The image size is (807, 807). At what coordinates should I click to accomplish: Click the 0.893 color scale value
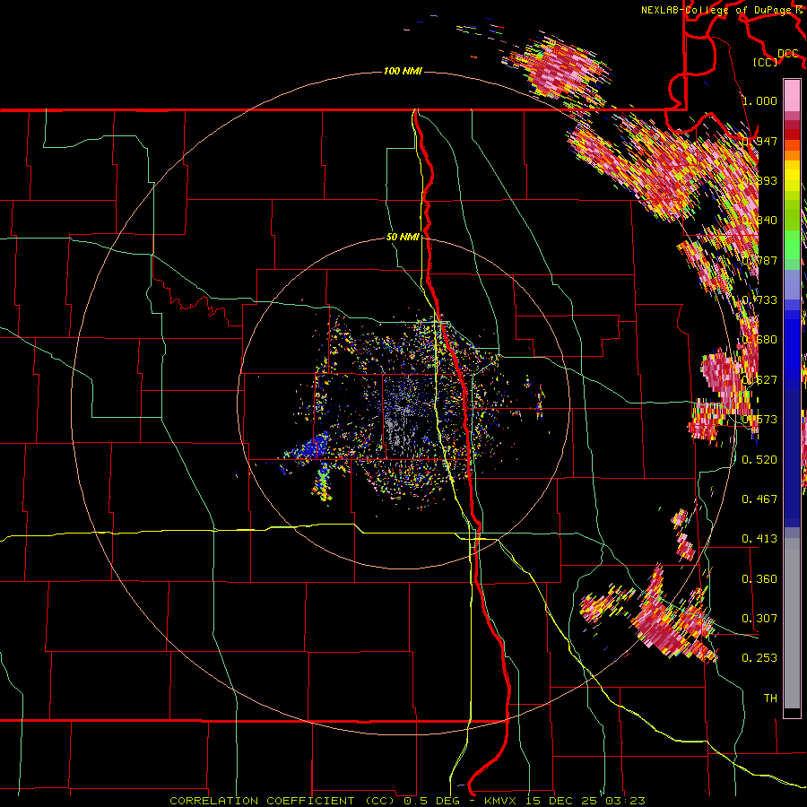[759, 180]
